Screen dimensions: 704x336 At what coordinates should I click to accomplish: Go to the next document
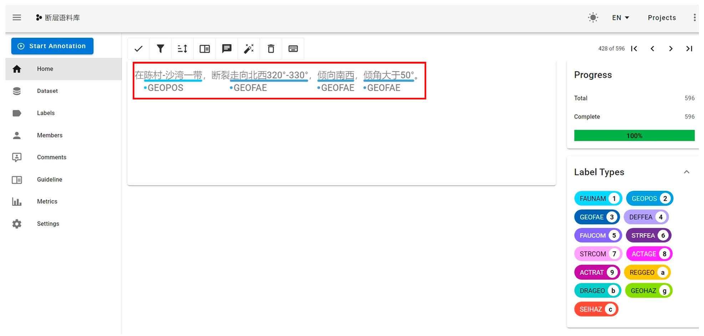[671, 49]
